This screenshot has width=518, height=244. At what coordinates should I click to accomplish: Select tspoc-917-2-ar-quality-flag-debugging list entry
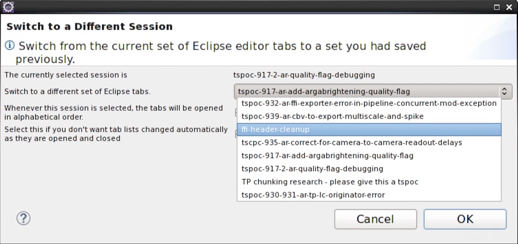tap(312, 169)
